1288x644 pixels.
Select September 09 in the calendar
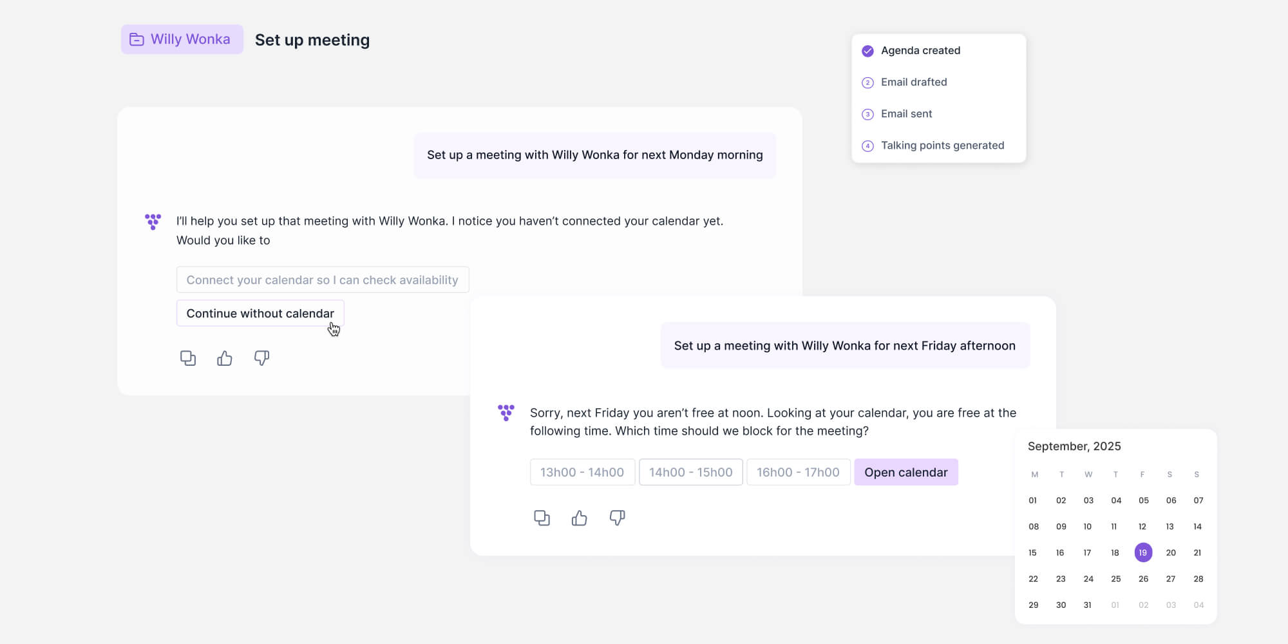coord(1061,527)
